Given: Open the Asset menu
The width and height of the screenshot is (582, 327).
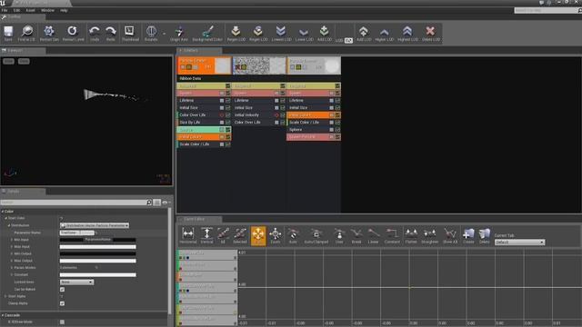Looking at the screenshot, I should coord(30,10).
